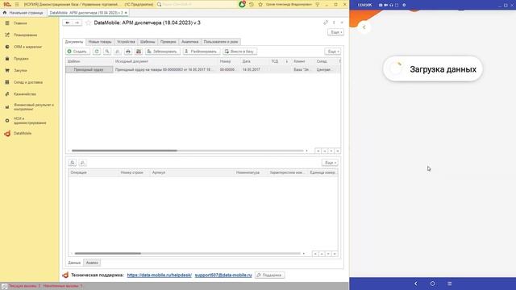516x290 pixels.
Task: Switch to the Данные bottom tab
Action: click(74, 263)
